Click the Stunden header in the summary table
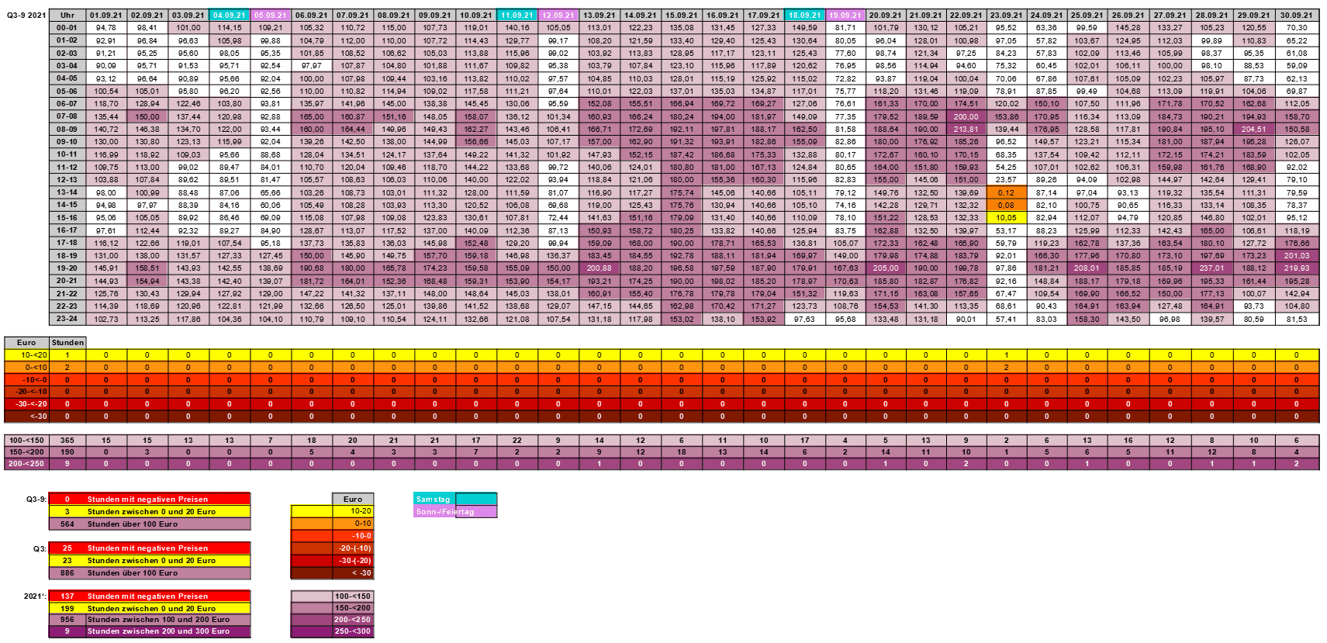The image size is (1327, 643). point(67,342)
